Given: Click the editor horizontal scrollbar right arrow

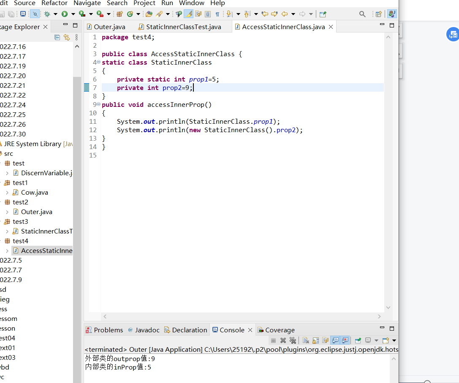Looking at the screenshot, I should click(379, 316).
